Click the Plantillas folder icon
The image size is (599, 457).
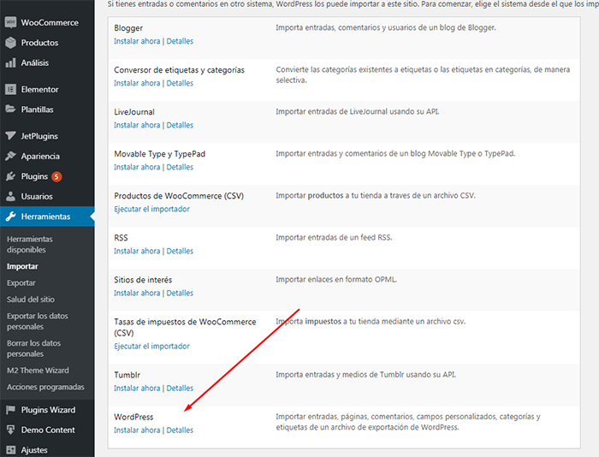tap(10, 110)
